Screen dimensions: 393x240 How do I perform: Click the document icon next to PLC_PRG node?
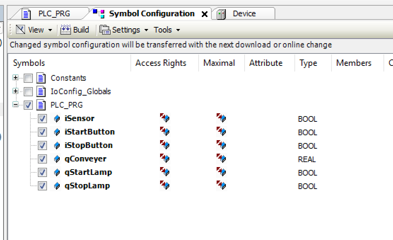(x=41, y=105)
